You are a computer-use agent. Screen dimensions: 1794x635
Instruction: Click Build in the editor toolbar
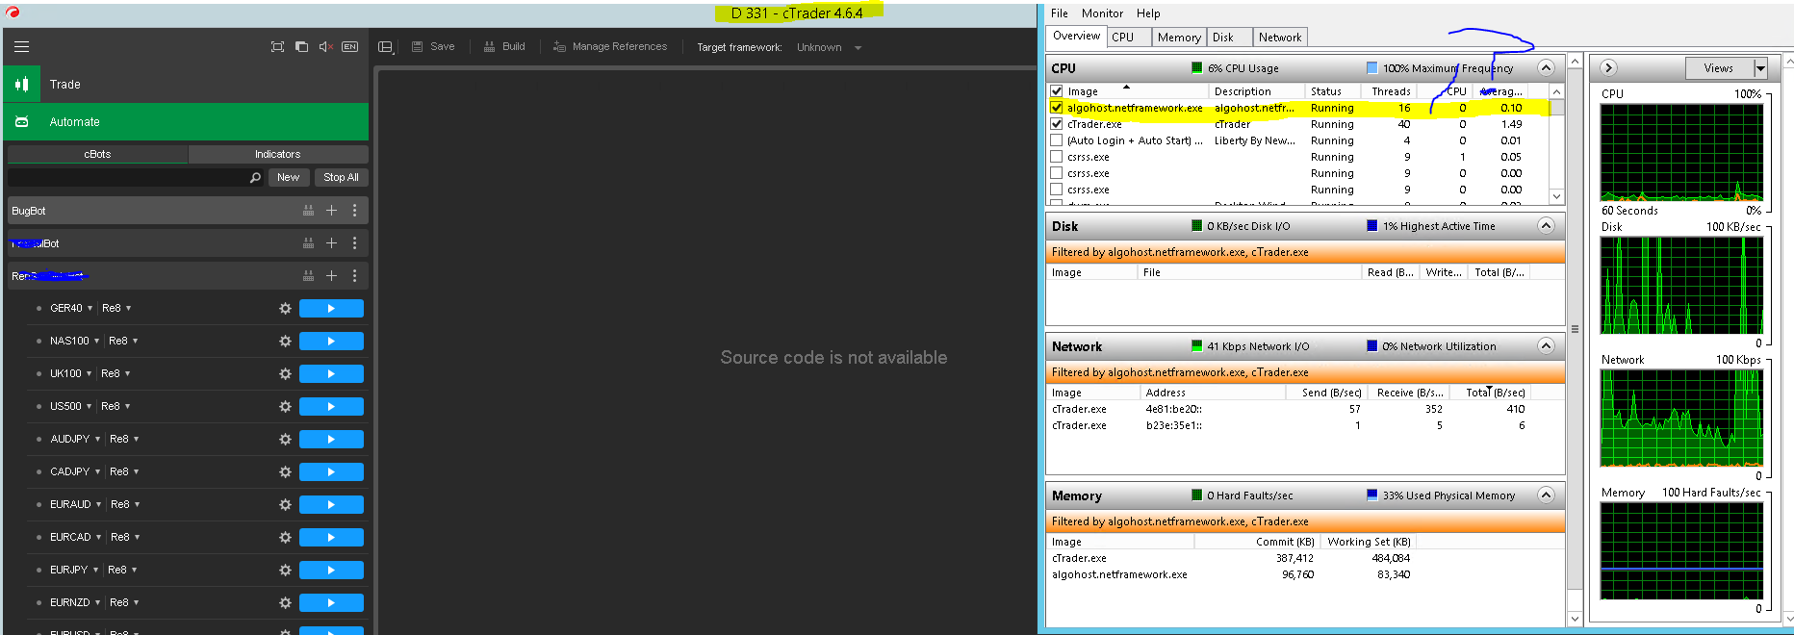coord(504,46)
